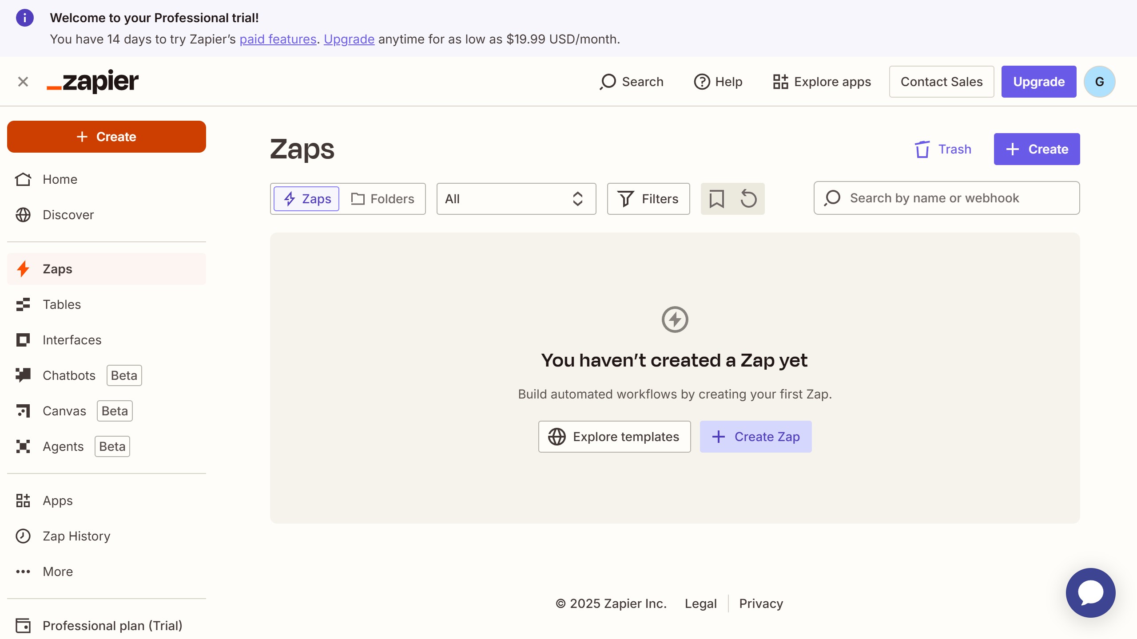Open Trash for deleted Zaps
Viewport: 1137px width, 639px height.
943,149
